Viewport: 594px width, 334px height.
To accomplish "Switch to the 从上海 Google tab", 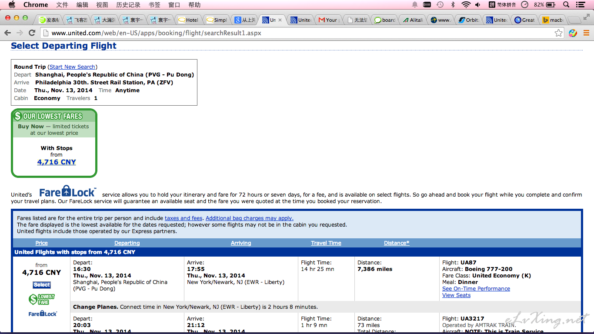I will (x=244, y=20).
